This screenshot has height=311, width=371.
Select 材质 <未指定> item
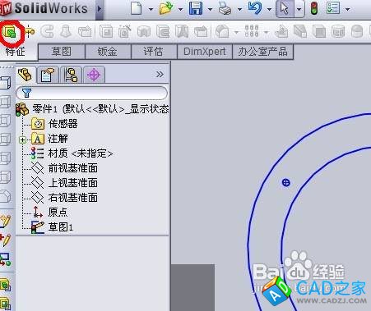72,153
